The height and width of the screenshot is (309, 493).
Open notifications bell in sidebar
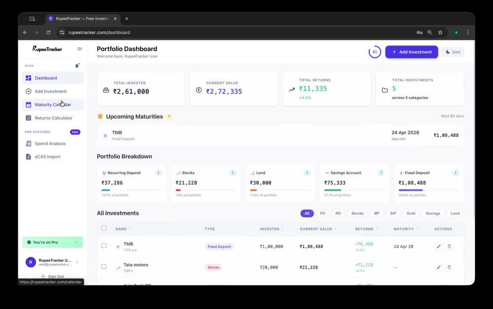[77, 65]
